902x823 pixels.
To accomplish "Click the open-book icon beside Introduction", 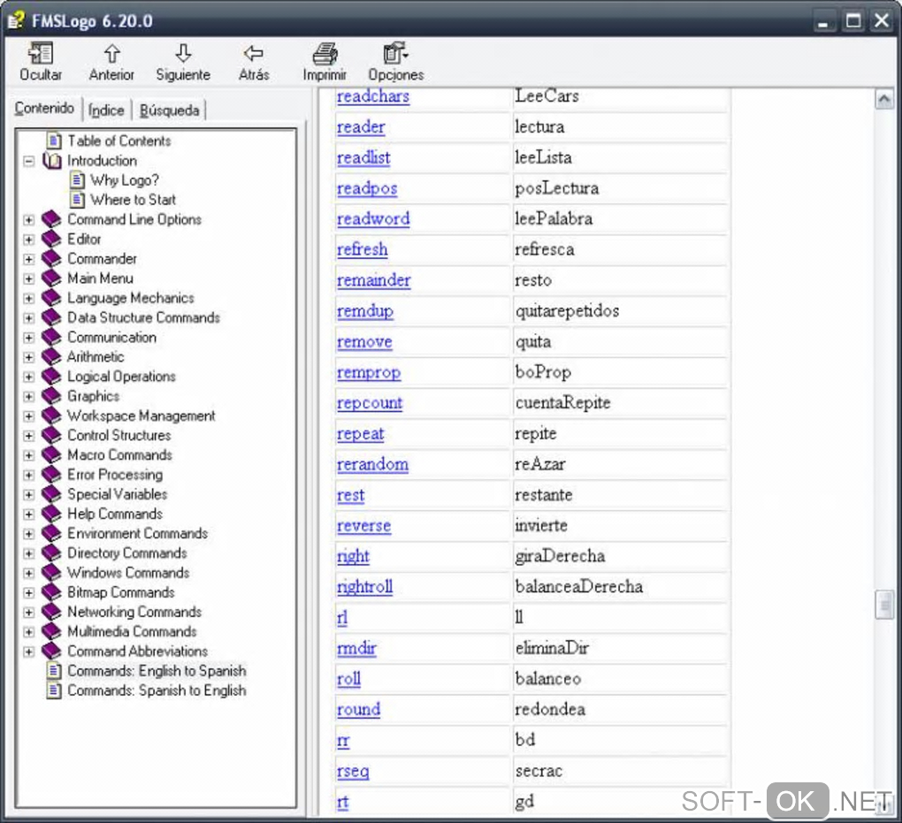I will (52, 161).
